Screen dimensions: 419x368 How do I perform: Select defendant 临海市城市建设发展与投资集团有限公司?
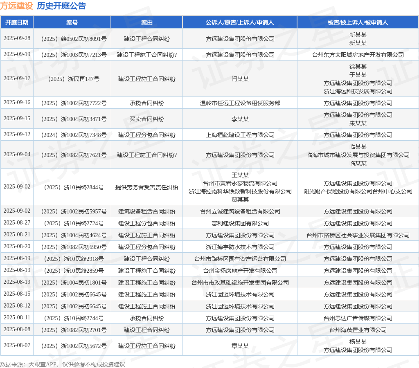tap(358, 155)
